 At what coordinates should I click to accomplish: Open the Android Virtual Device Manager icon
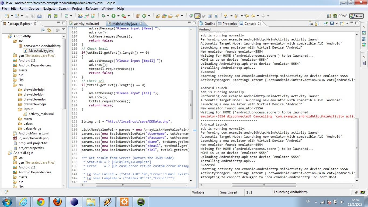click(x=56, y=16)
